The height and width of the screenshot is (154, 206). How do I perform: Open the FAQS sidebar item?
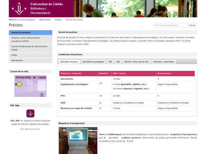(30, 55)
